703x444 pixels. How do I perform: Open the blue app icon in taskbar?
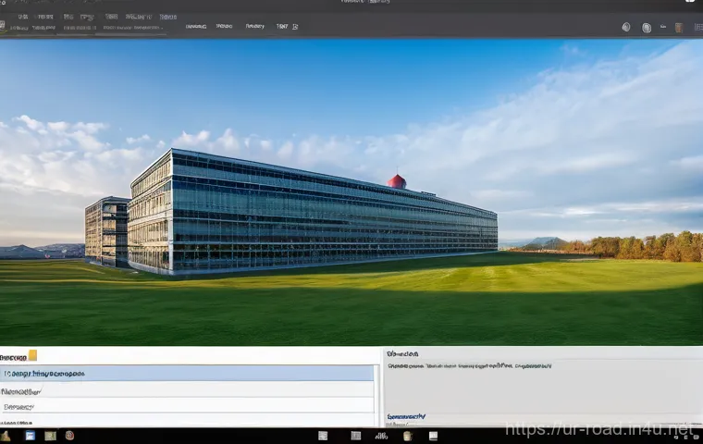(x=30, y=436)
